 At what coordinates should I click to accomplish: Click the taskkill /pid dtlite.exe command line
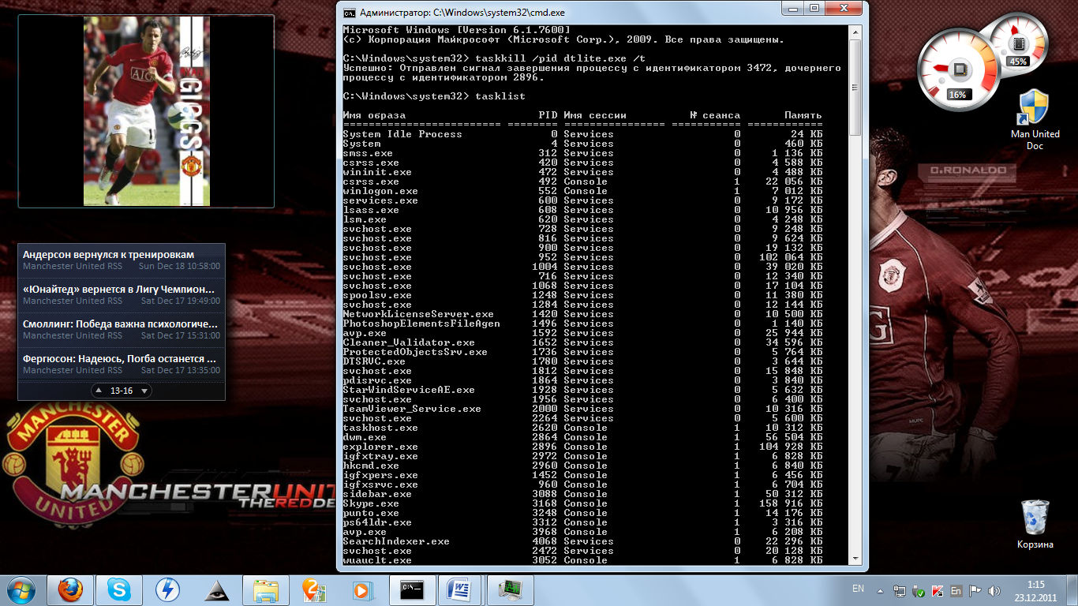click(x=494, y=58)
